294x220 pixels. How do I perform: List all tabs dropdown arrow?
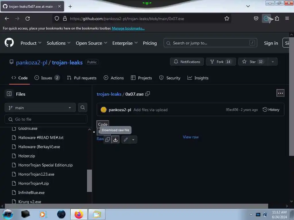click(248, 6)
